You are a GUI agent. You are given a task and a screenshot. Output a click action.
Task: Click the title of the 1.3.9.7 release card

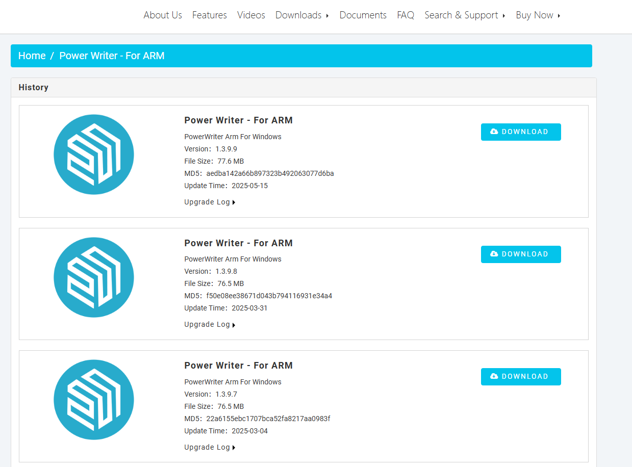tap(238, 365)
